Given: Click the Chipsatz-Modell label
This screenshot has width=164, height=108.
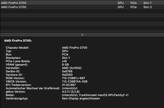Looking at the screenshot, I should (x=17, y=48).
